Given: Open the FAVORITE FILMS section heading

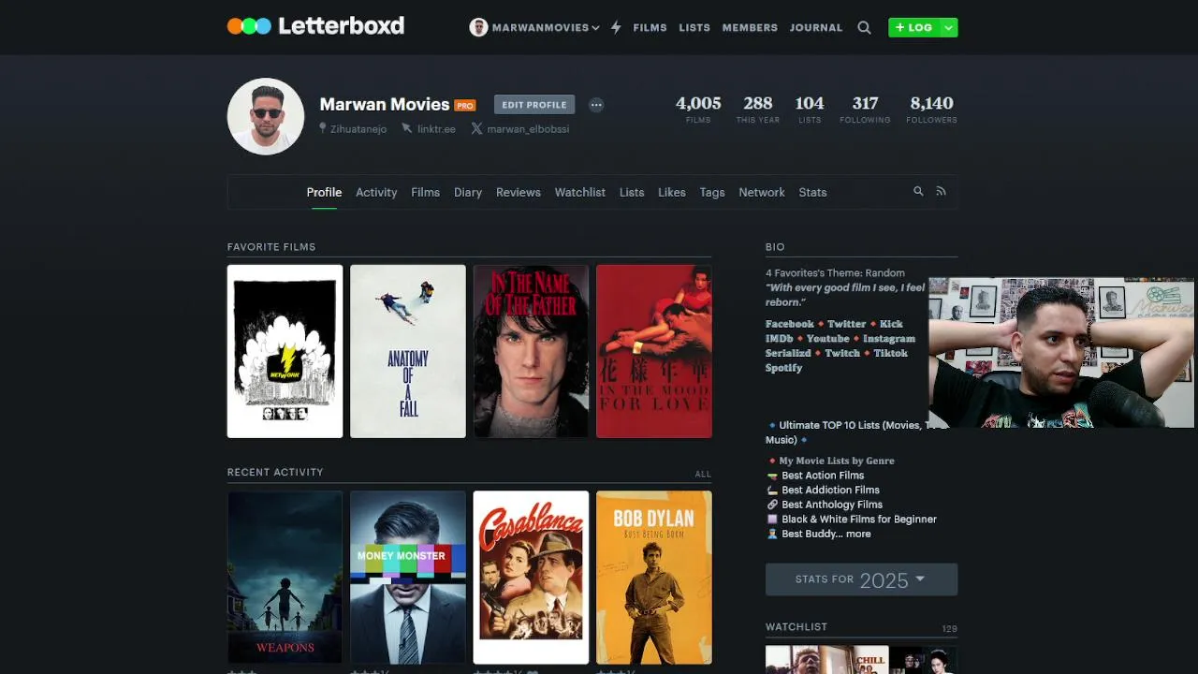Looking at the screenshot, I should (x=271, y=247).
